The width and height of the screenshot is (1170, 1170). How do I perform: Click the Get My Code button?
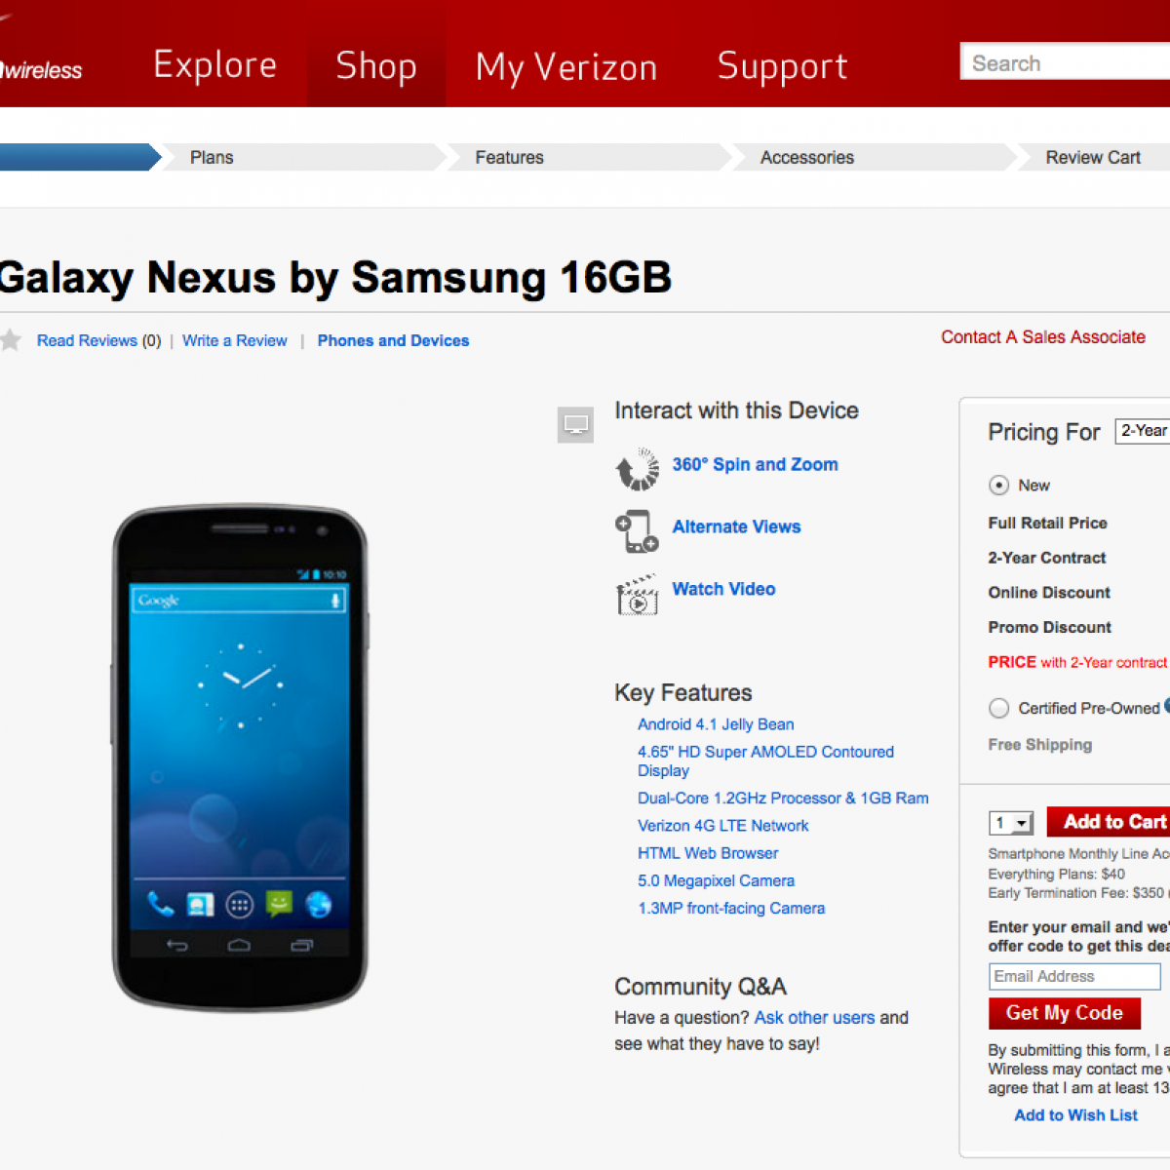point(1064,1014)
